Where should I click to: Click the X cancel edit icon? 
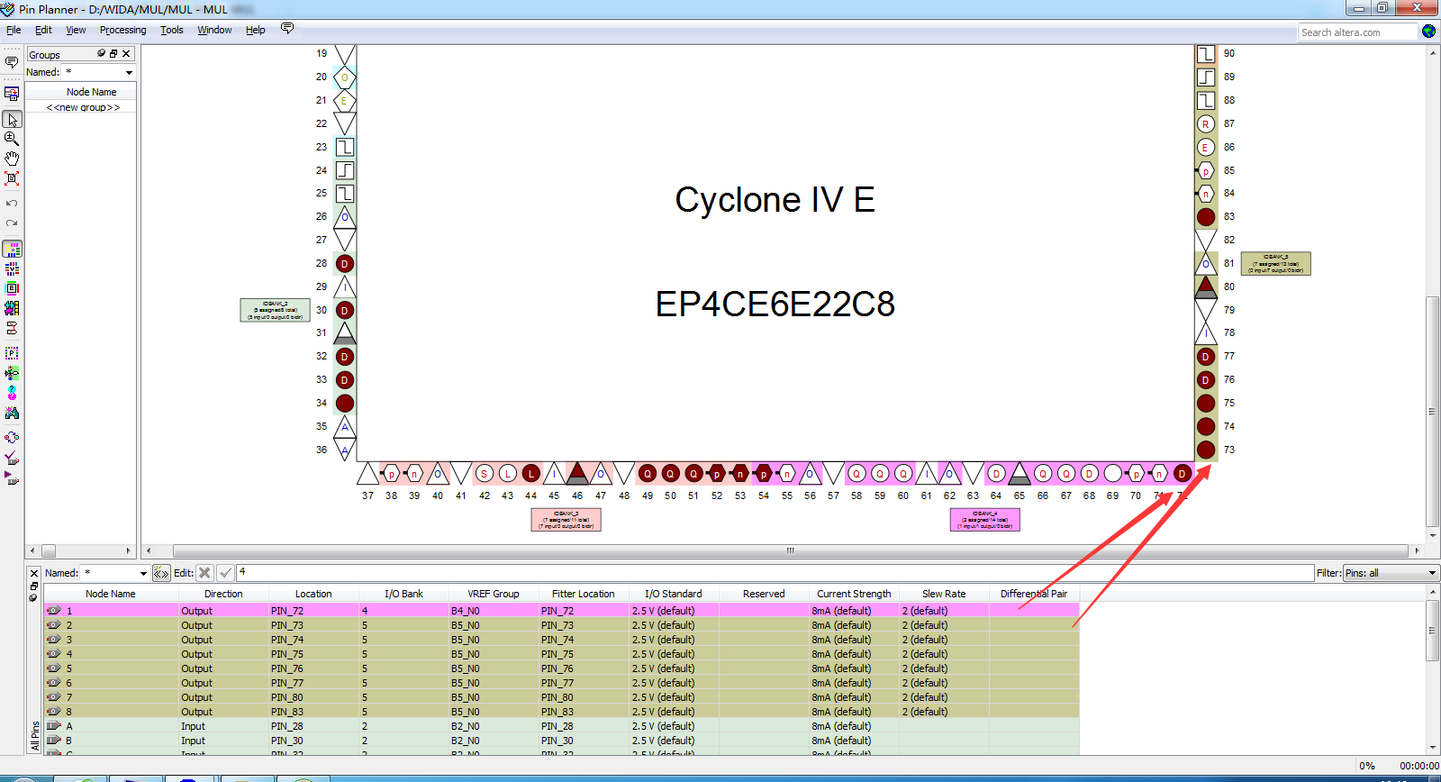click(205, 573)
